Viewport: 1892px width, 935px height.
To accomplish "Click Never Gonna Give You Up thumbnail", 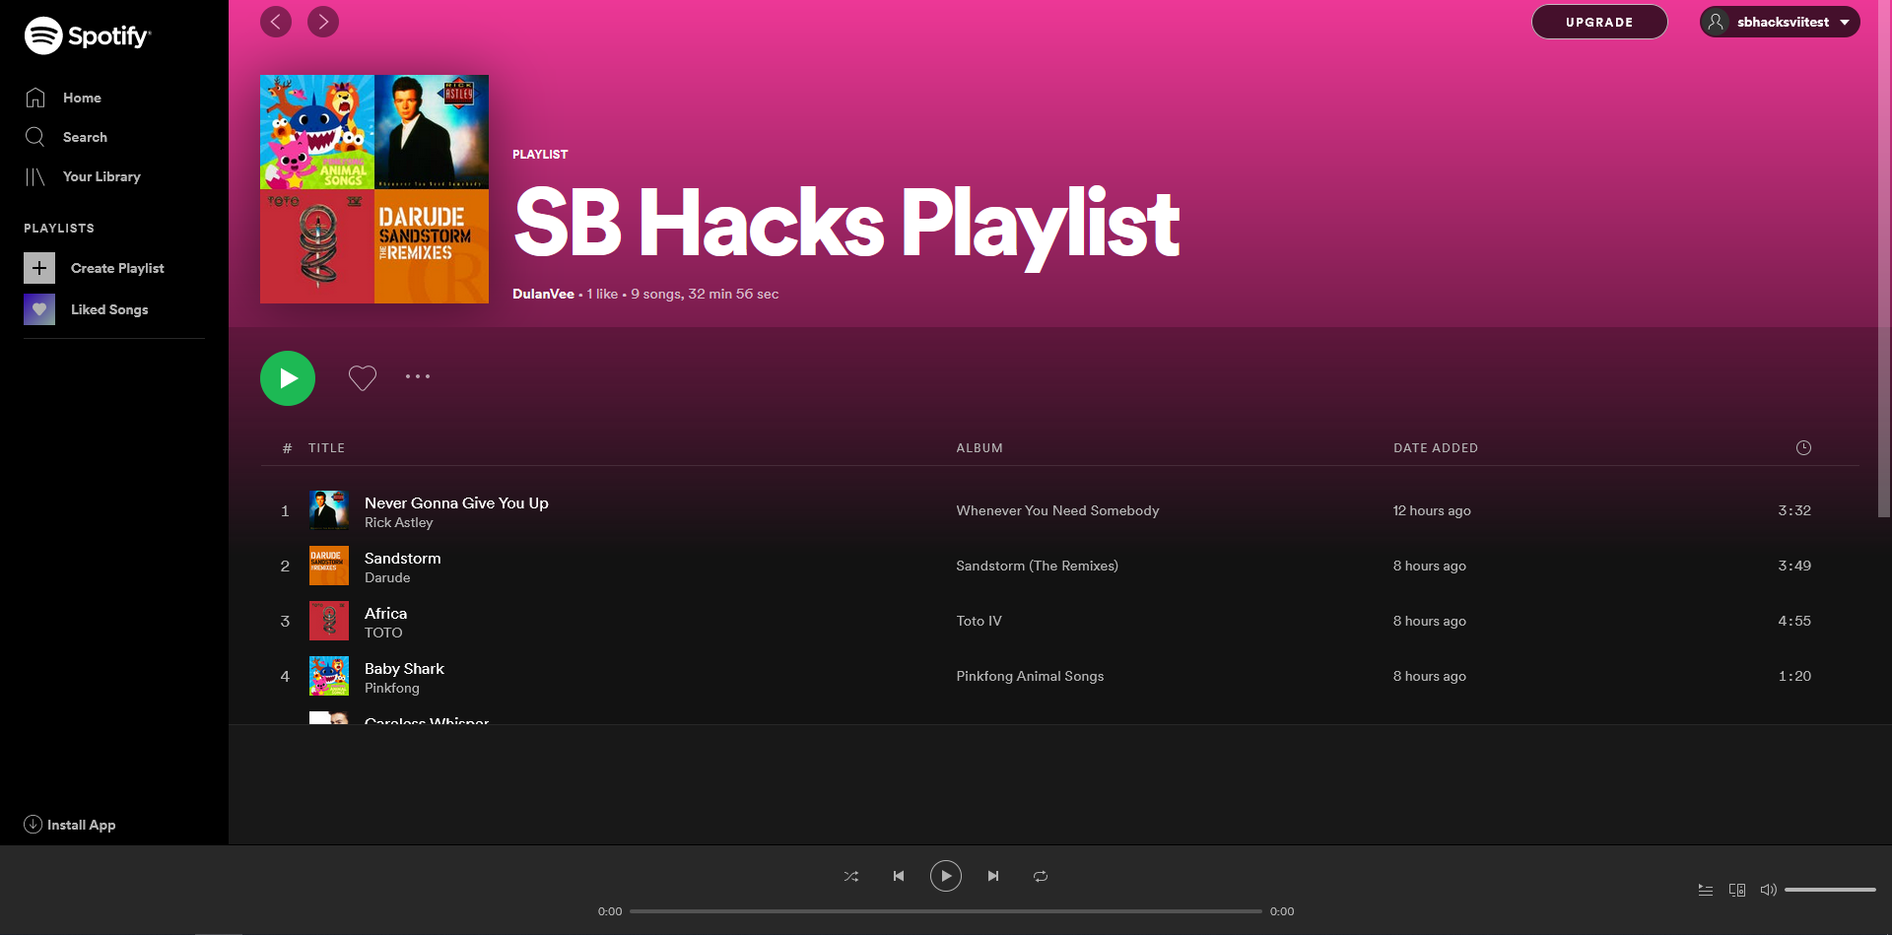I will (x=329, y=510).
